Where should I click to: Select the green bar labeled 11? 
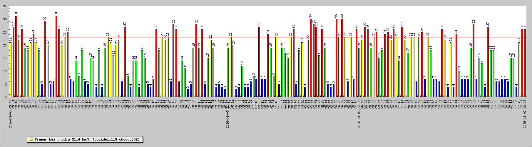185,83
